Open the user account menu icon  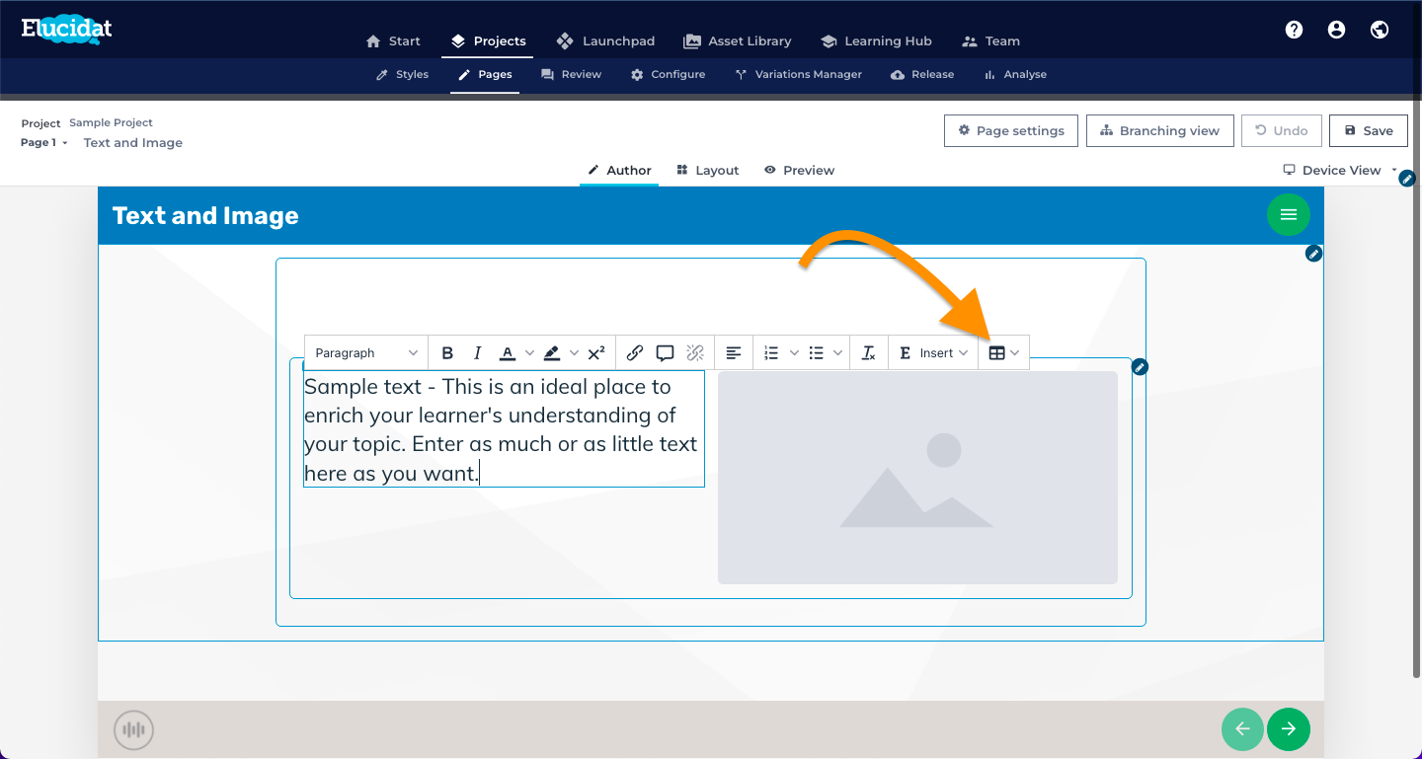[1337, 30]
